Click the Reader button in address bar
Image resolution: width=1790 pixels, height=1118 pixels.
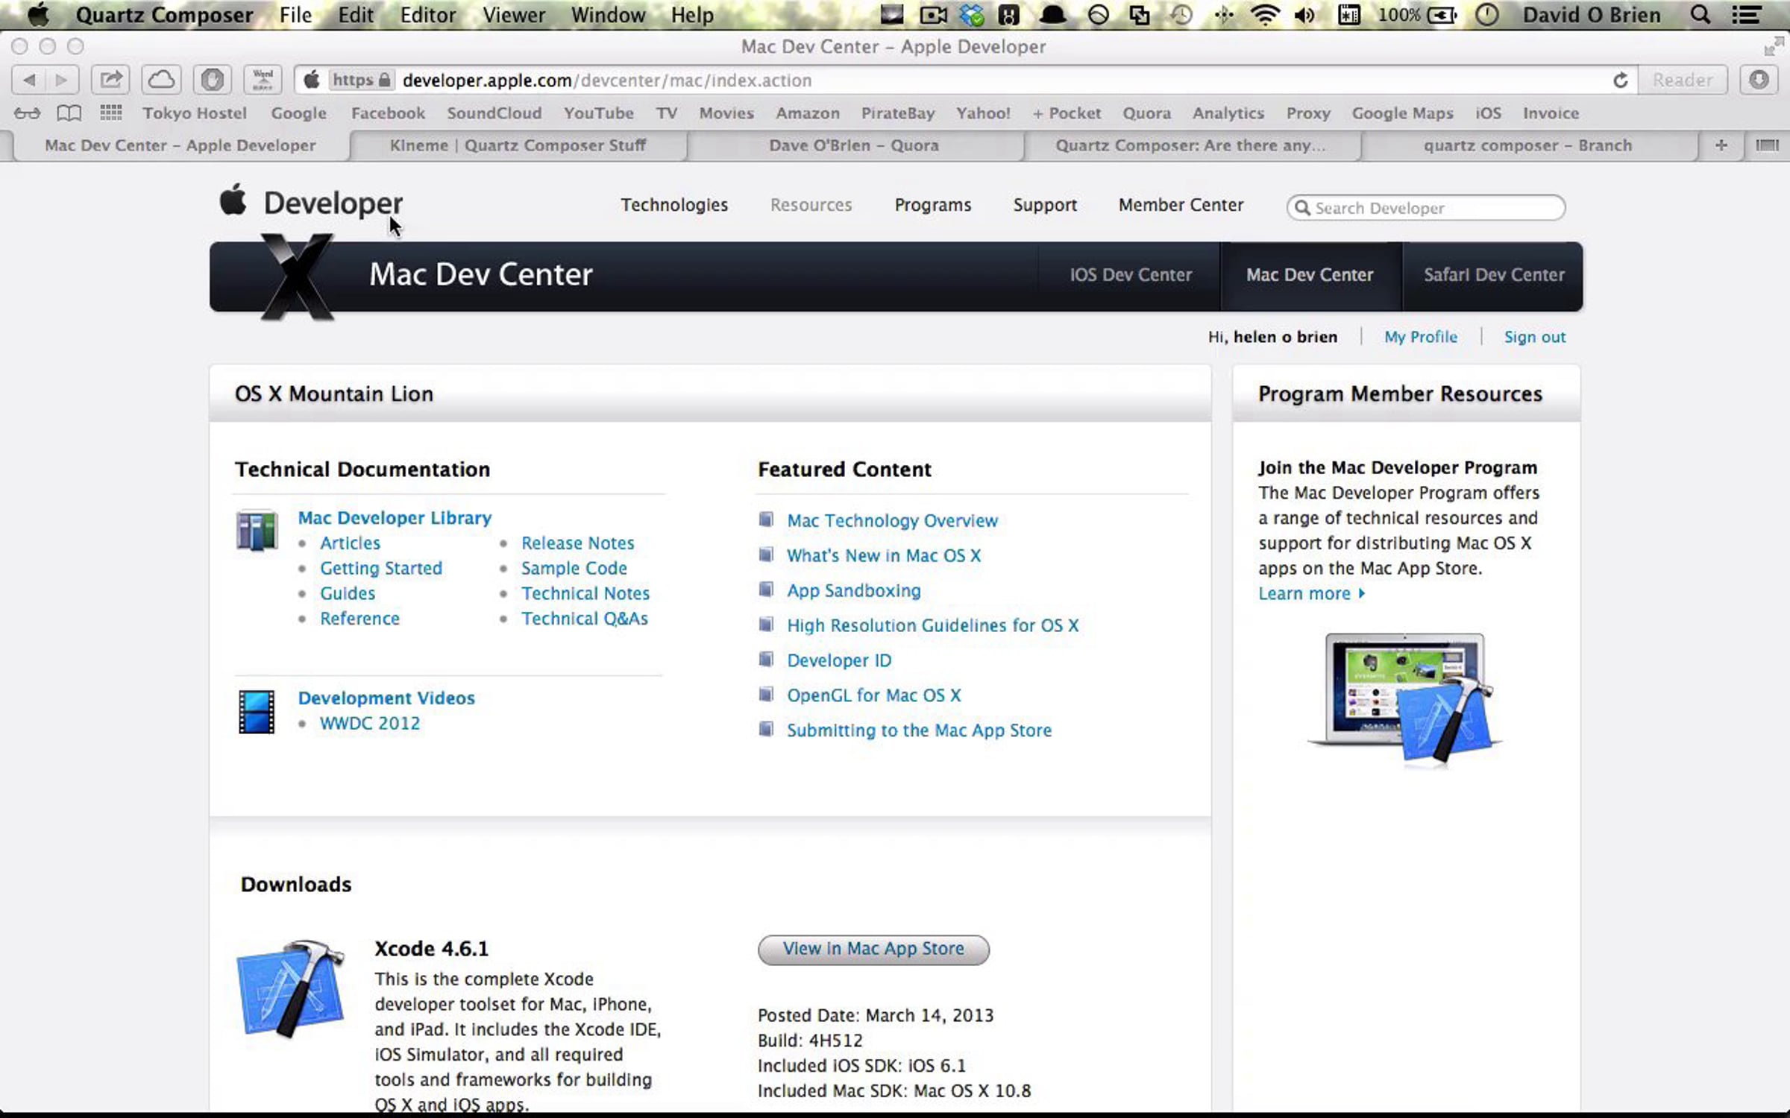pos(1683,80)
